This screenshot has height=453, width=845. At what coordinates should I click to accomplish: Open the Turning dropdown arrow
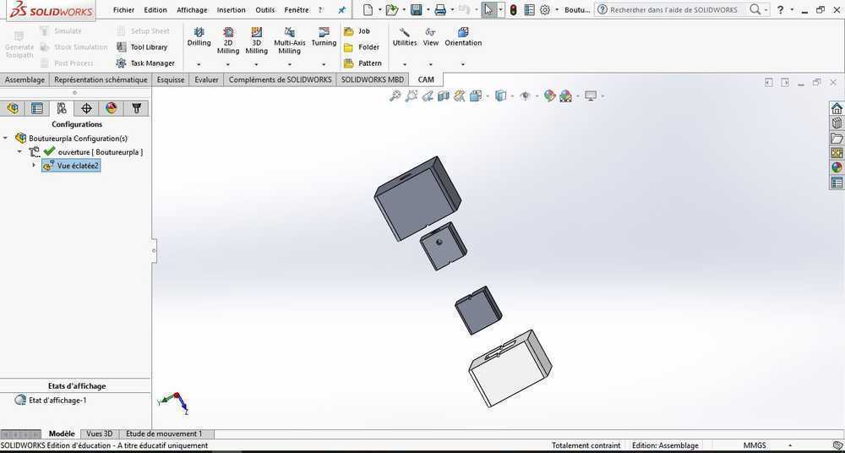click(x=324, y=64)
